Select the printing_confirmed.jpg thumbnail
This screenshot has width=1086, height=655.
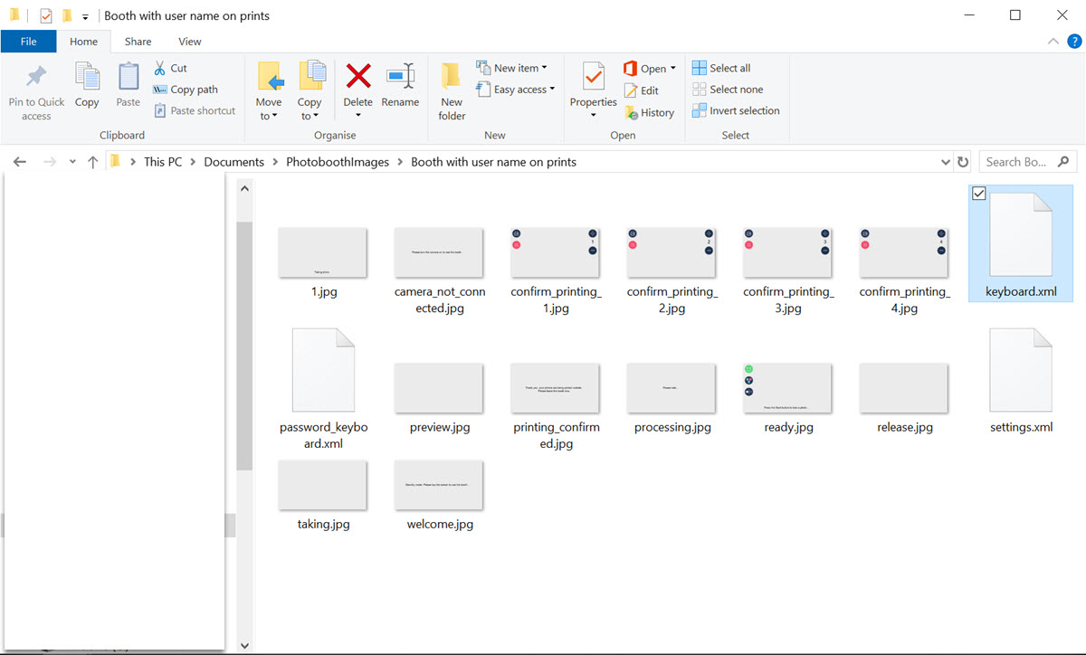pyautogui.click(x=555, y=389)
